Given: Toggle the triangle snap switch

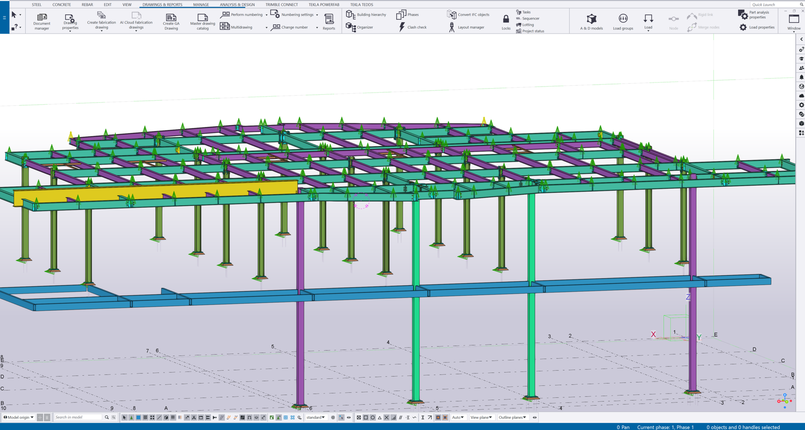Looking at the screenshot, I should click(x=379, y=417).
